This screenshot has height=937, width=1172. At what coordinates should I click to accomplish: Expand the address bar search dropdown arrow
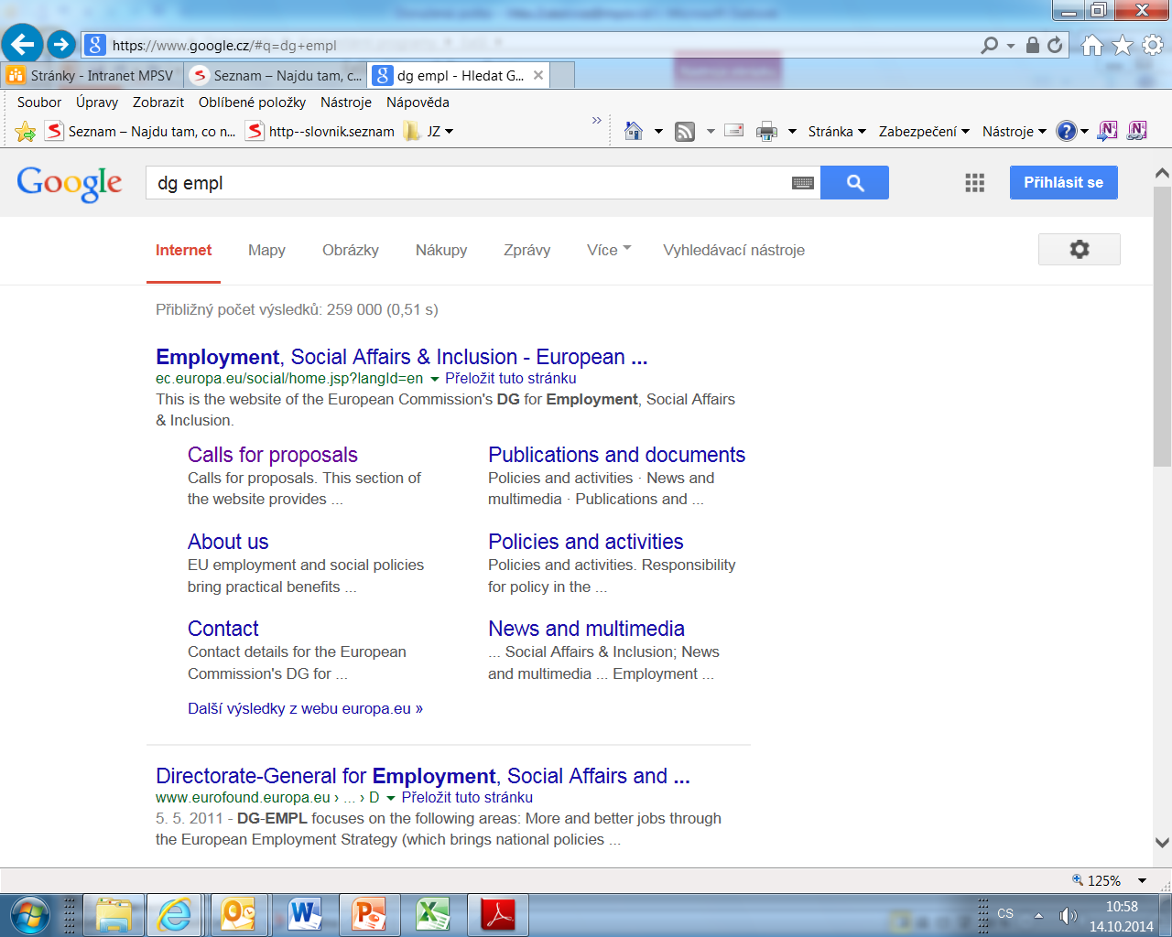(x=1011, y=46)
